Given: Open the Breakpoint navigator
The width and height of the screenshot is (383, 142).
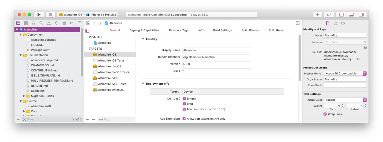Looking at the screenshot, I should click(x=72, y=23).
